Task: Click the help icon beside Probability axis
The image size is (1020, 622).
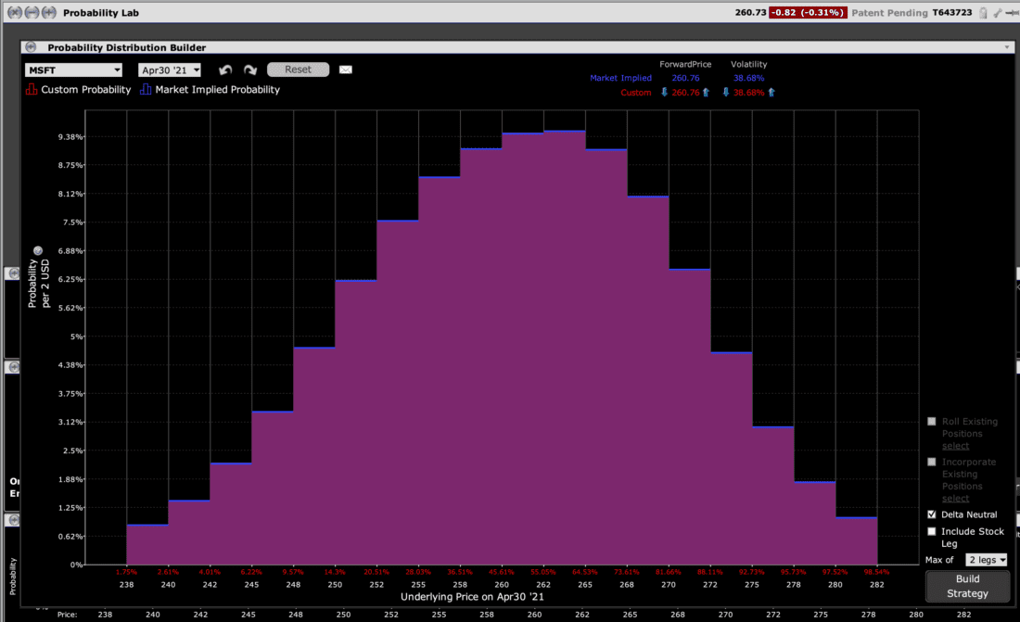Action: (38, 251)
